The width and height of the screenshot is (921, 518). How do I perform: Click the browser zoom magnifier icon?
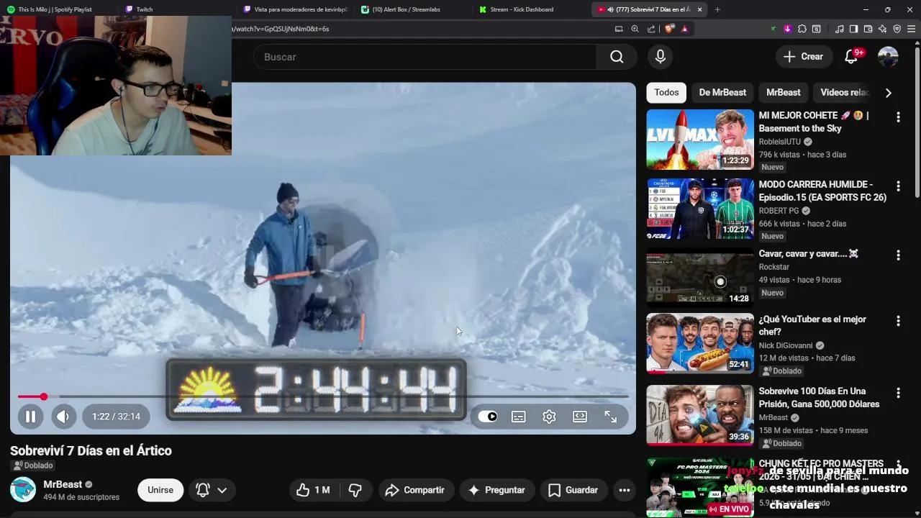635,29
